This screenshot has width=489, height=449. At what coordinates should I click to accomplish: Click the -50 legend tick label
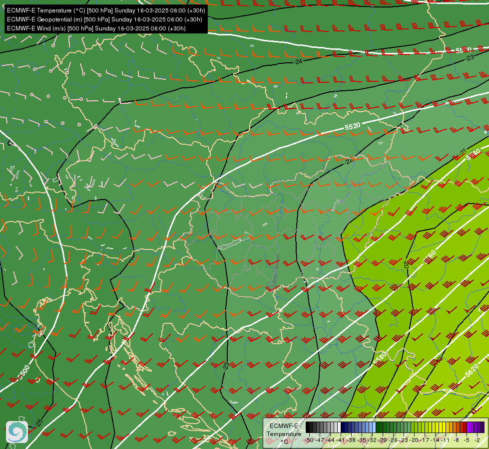309,440
